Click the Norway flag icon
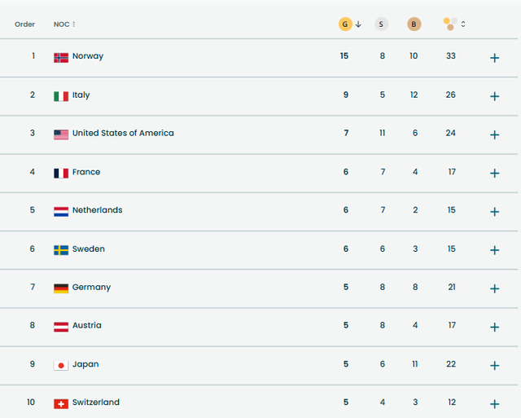 (x=61, y=57)
